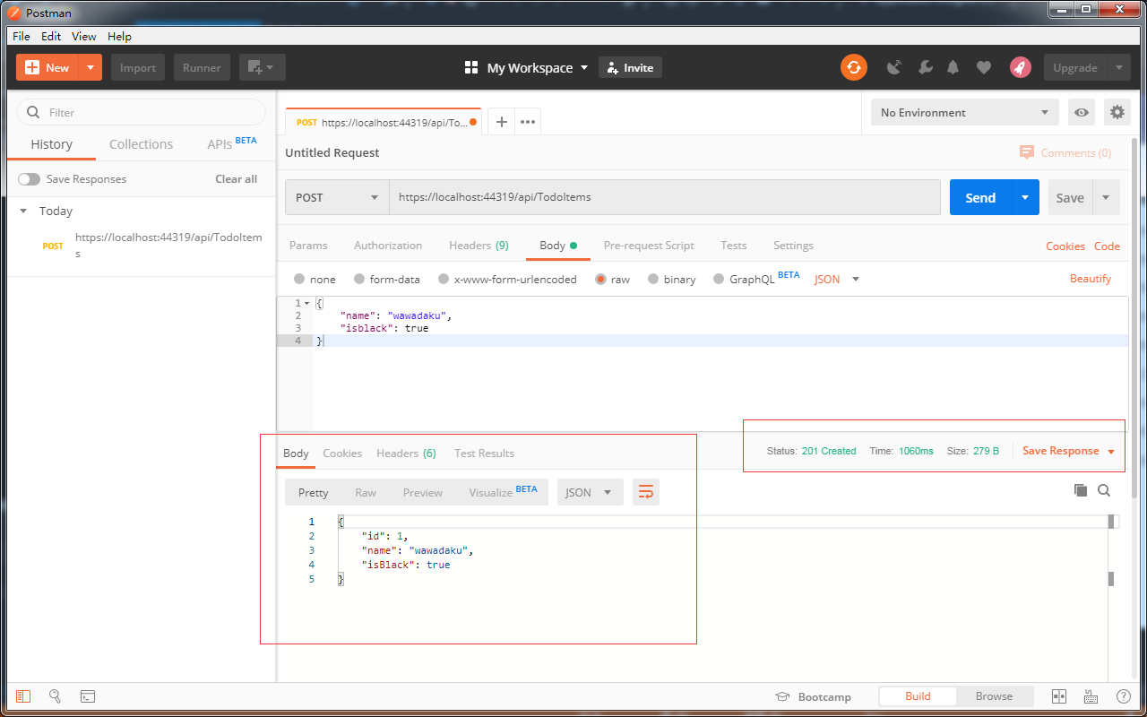
Task: Open the No Environment dropdown
Action: (x=965, y=112)
